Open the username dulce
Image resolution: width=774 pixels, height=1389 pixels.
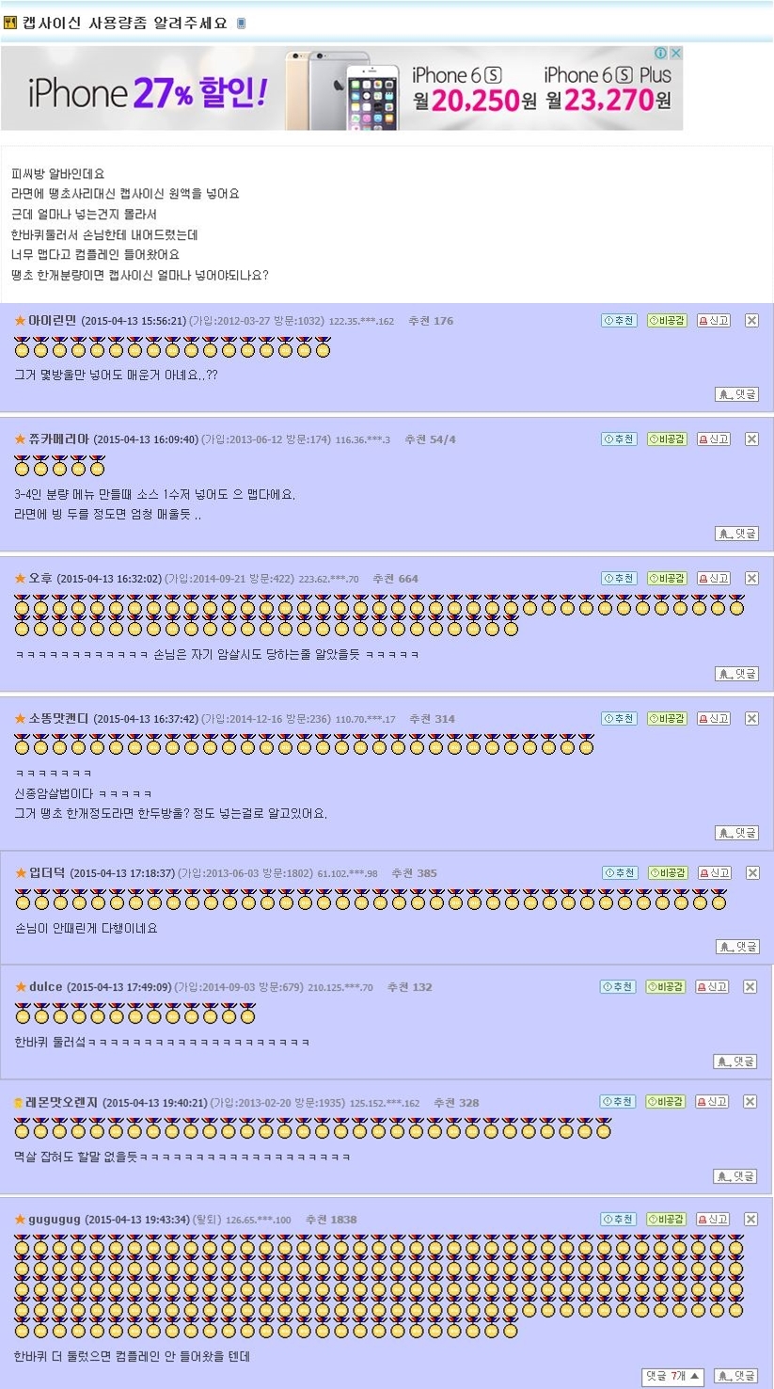pos(45,987)
